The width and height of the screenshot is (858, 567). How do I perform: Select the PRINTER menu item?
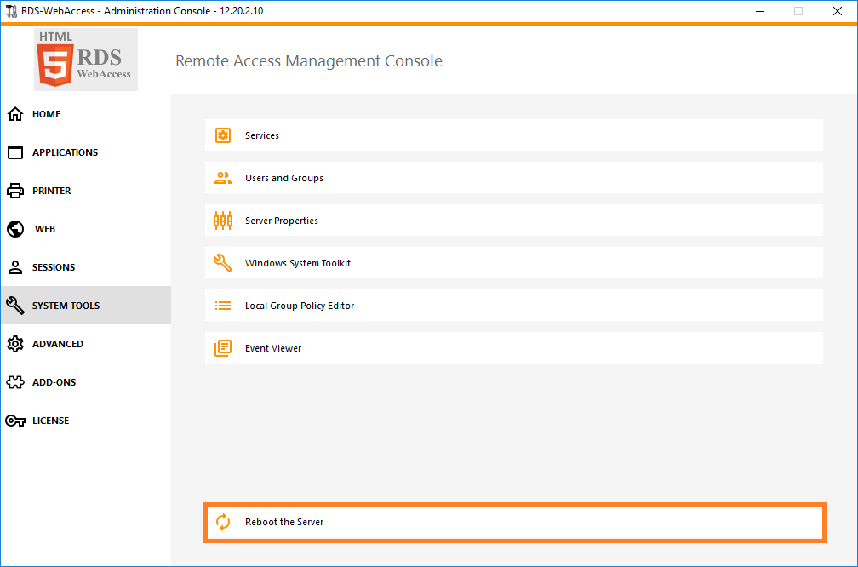point(86,191)
